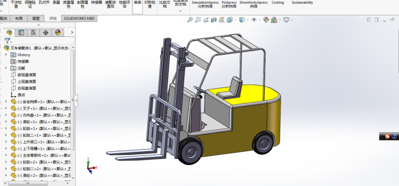Image resolution: width=399 pixels, height=186 pixels.
Task: Open the display style dropdown arrow
Action: [247, 19]
